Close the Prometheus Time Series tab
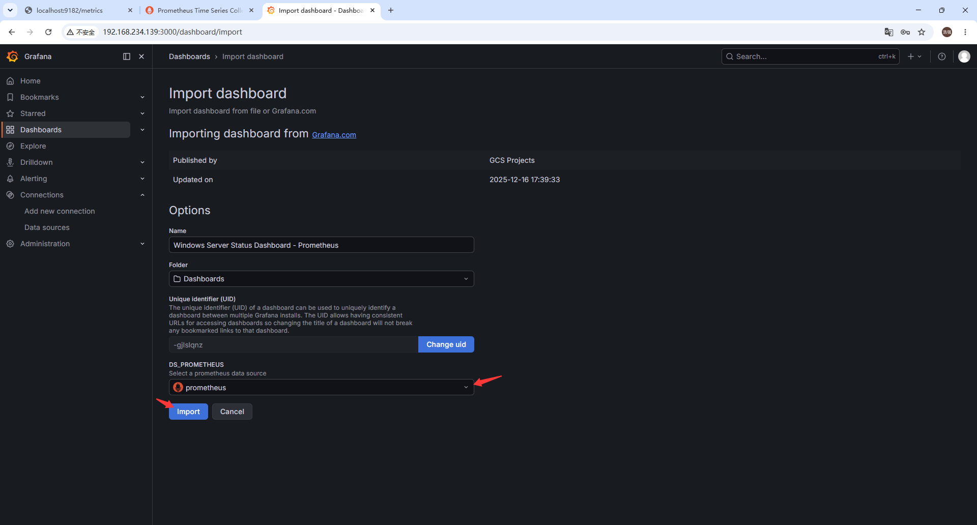Screen dimensions: 977x525 coord(251,10)
